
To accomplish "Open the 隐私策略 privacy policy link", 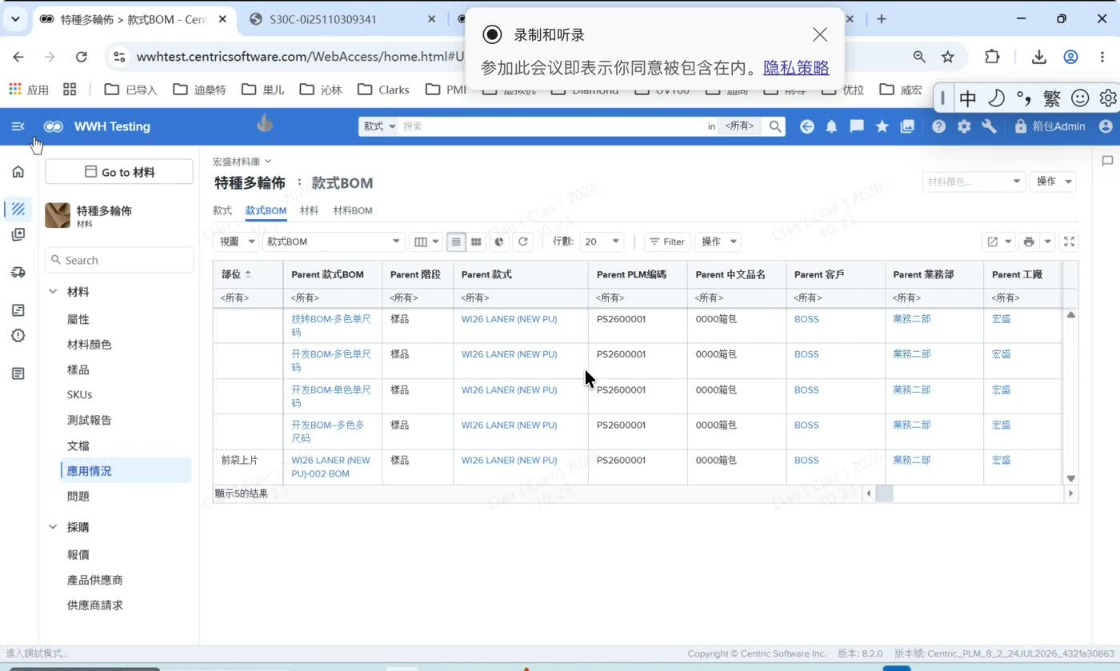I will point(796,68).
